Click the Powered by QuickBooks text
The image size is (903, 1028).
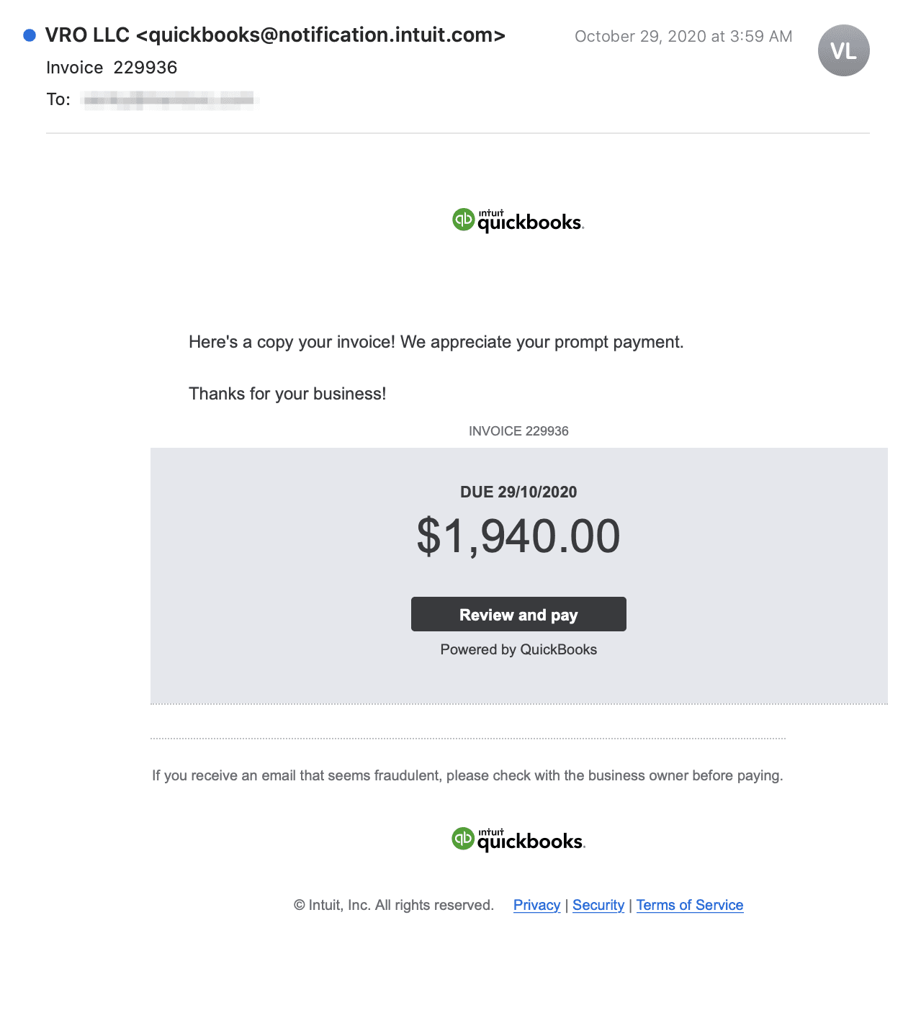pos(518,649)
